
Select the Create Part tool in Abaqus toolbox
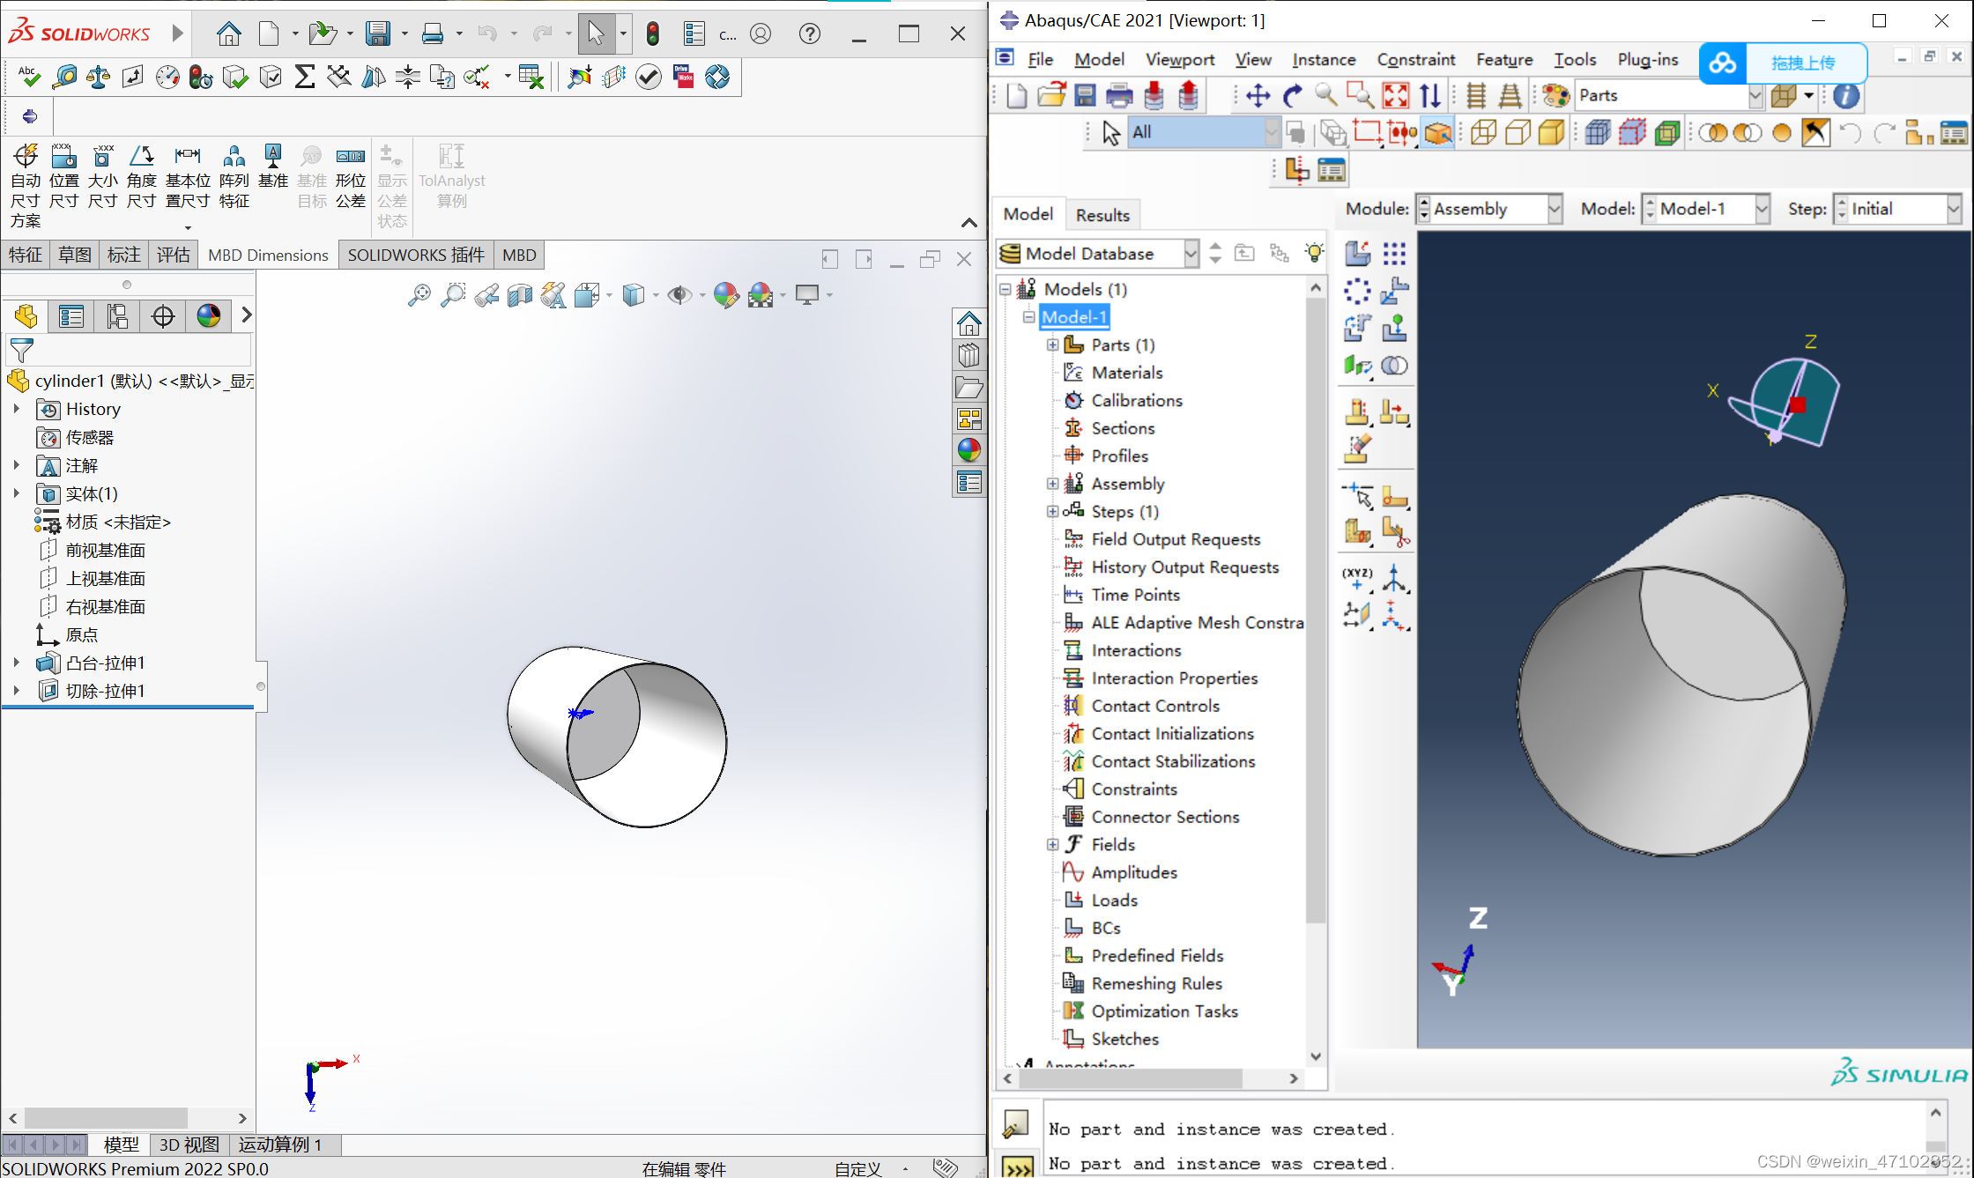[x=1358, y=253]
